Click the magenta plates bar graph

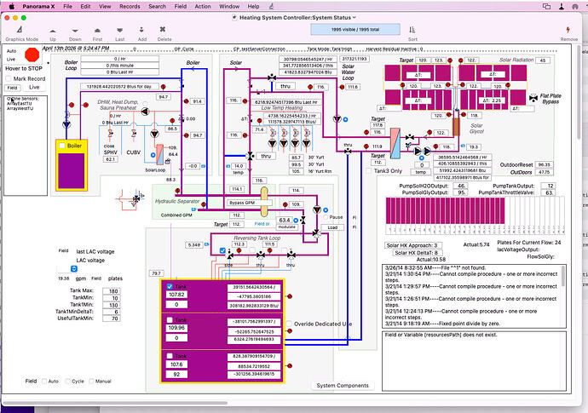[x=445, y=211]
